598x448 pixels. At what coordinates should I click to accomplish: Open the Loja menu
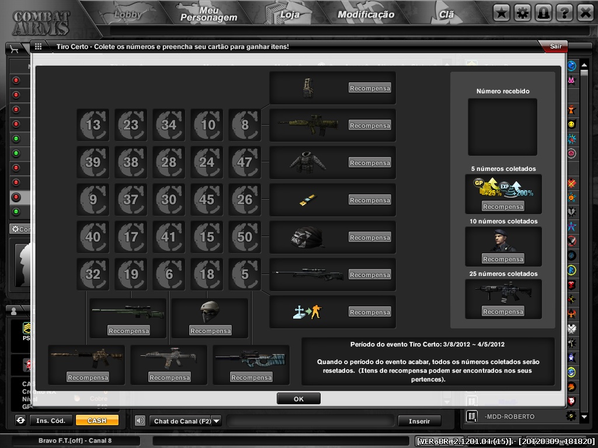(291, 15)
